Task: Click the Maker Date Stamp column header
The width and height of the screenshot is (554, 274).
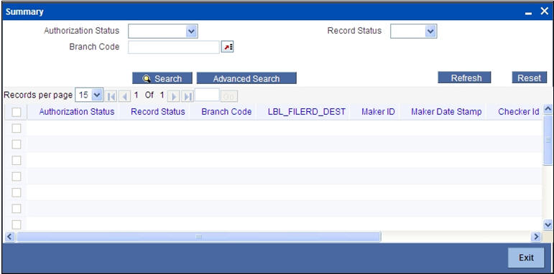Action: click(x=446, y=112)
